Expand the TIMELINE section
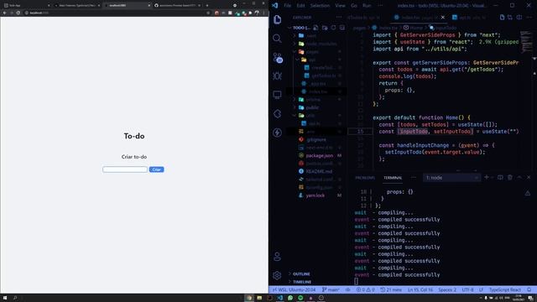Image resolution: width=537 pixels, height=302 pixels. [x=302, y=282]
